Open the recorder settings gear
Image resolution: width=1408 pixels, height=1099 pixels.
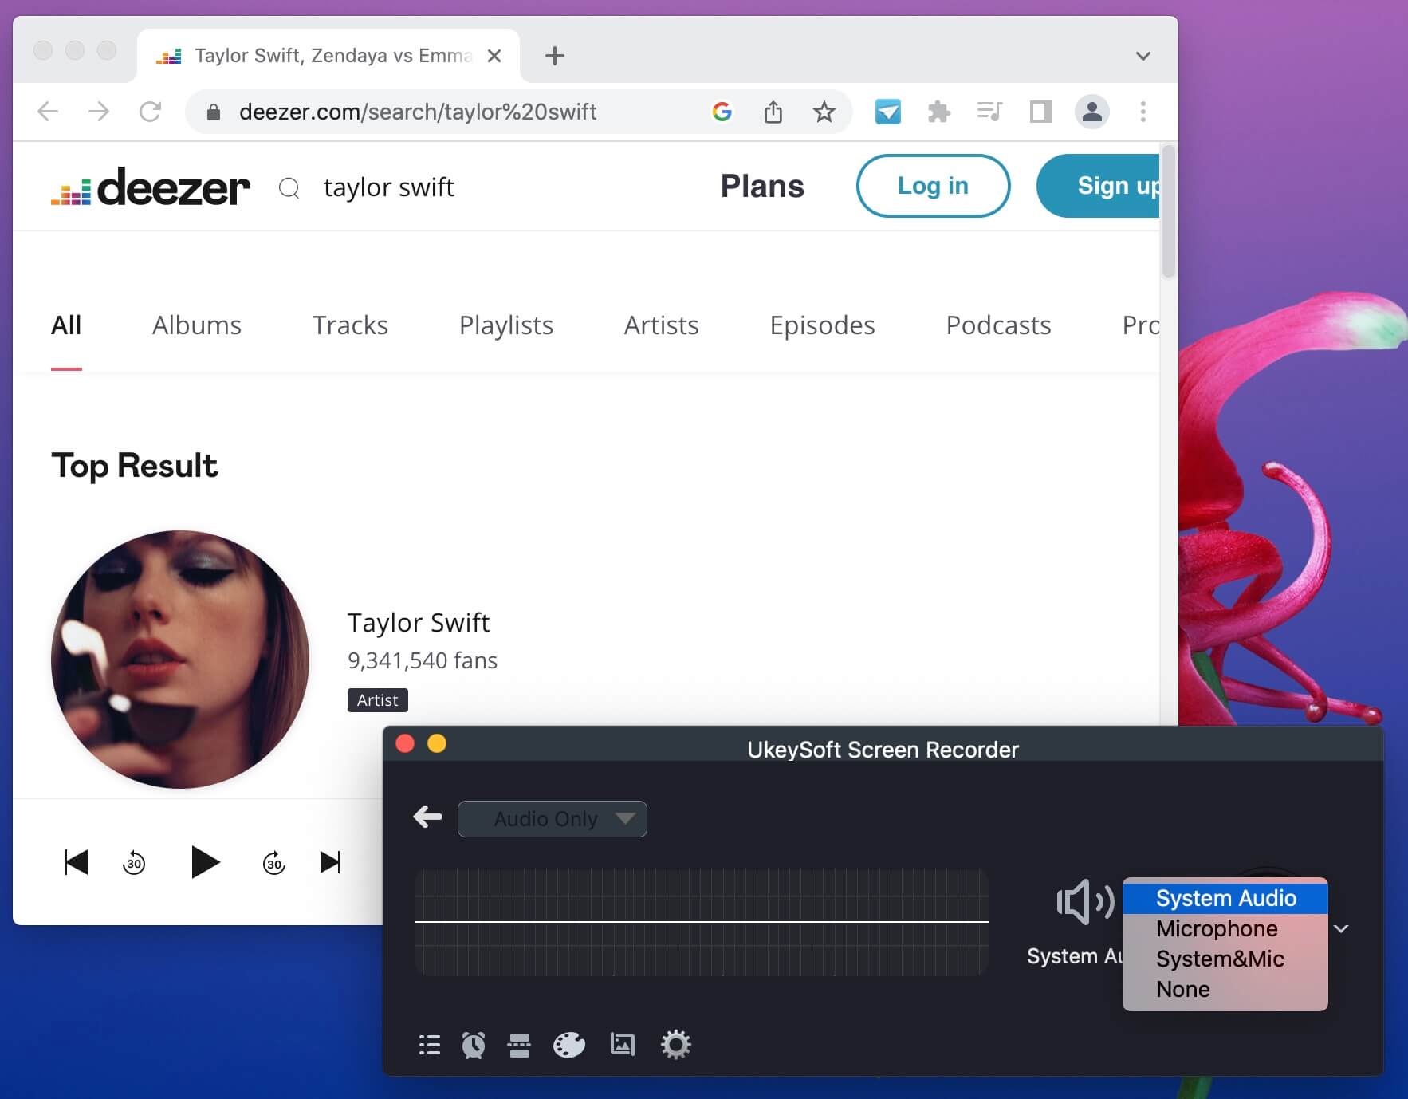[x=675, y=1045]
